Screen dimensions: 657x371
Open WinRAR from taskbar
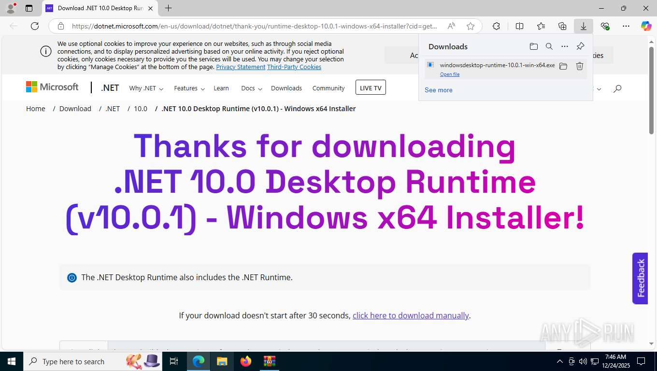point(269,361)
